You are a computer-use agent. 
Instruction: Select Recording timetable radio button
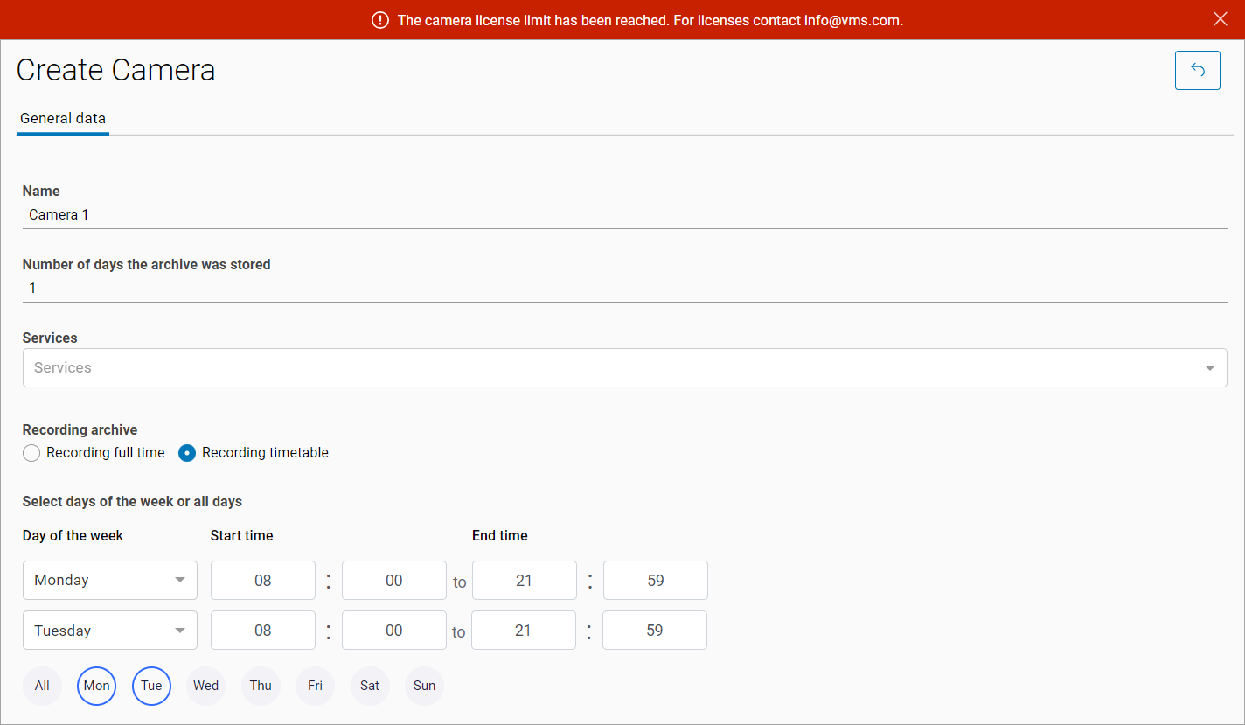(x=187, y=453)
